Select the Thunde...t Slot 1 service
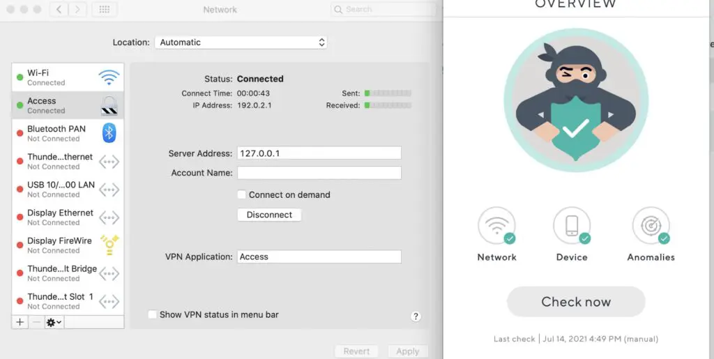The image size is (714, 359). 68,301
